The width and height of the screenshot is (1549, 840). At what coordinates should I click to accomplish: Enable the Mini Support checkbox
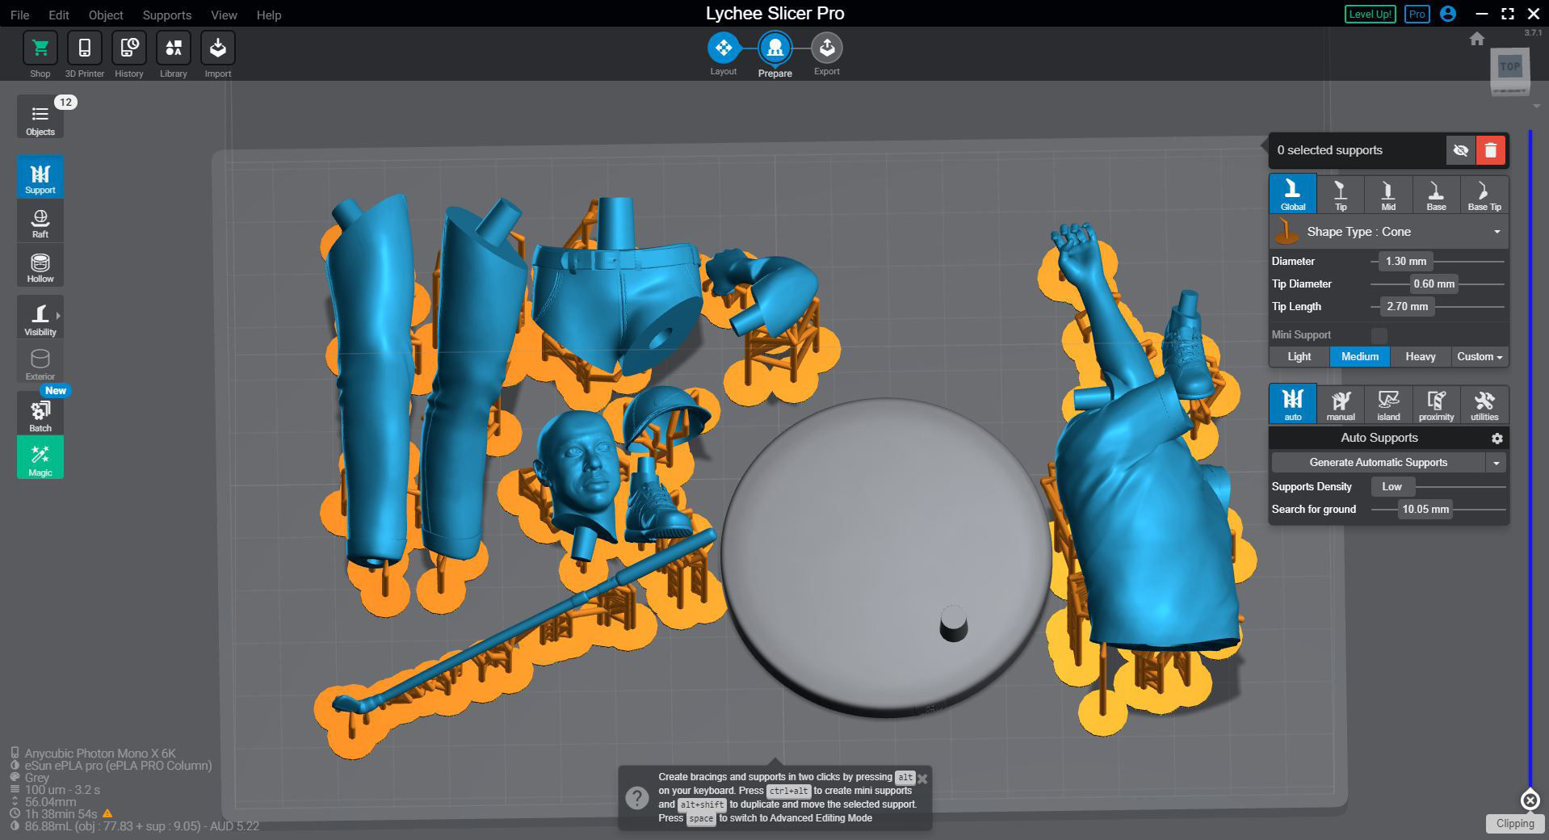(1379, 334)
